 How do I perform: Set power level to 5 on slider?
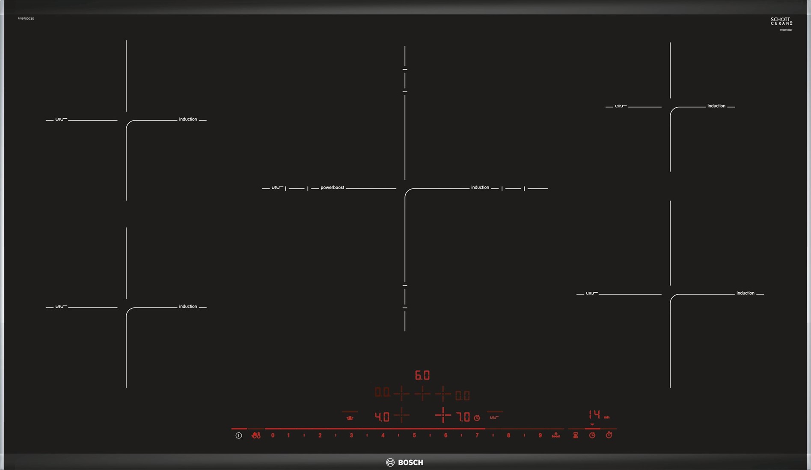pos(414,435)
